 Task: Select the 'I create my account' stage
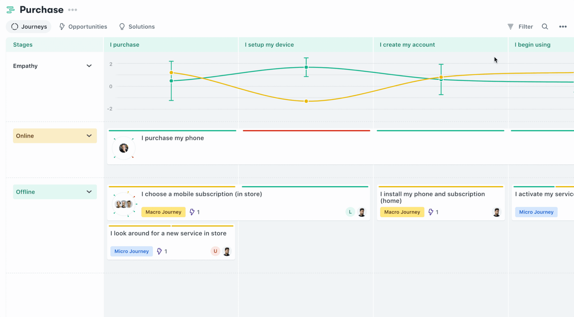click(x=441, y=45)
